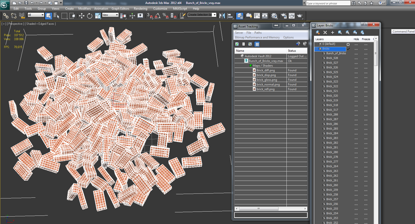Click the Select and Manipulate icon

[x=132, y=16]
